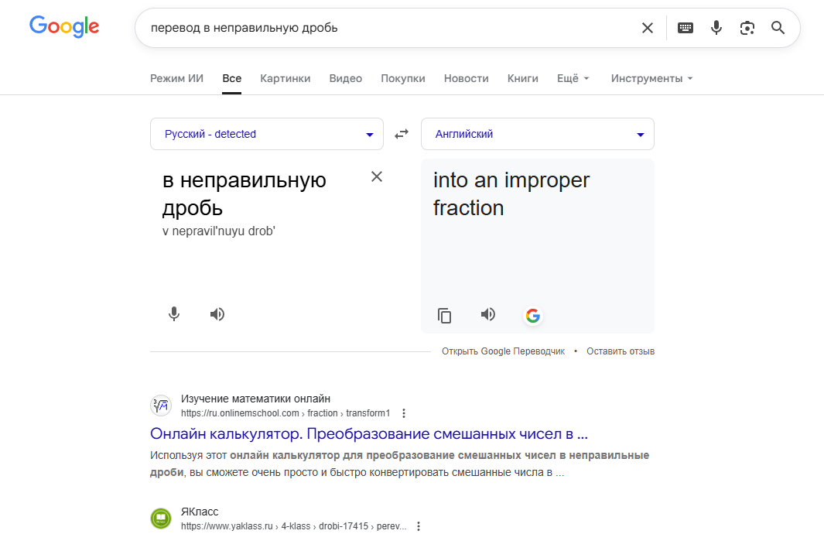Expand the Ещё more options menu
This screenshot has height=534, width=824.
[x=573, y=78]
